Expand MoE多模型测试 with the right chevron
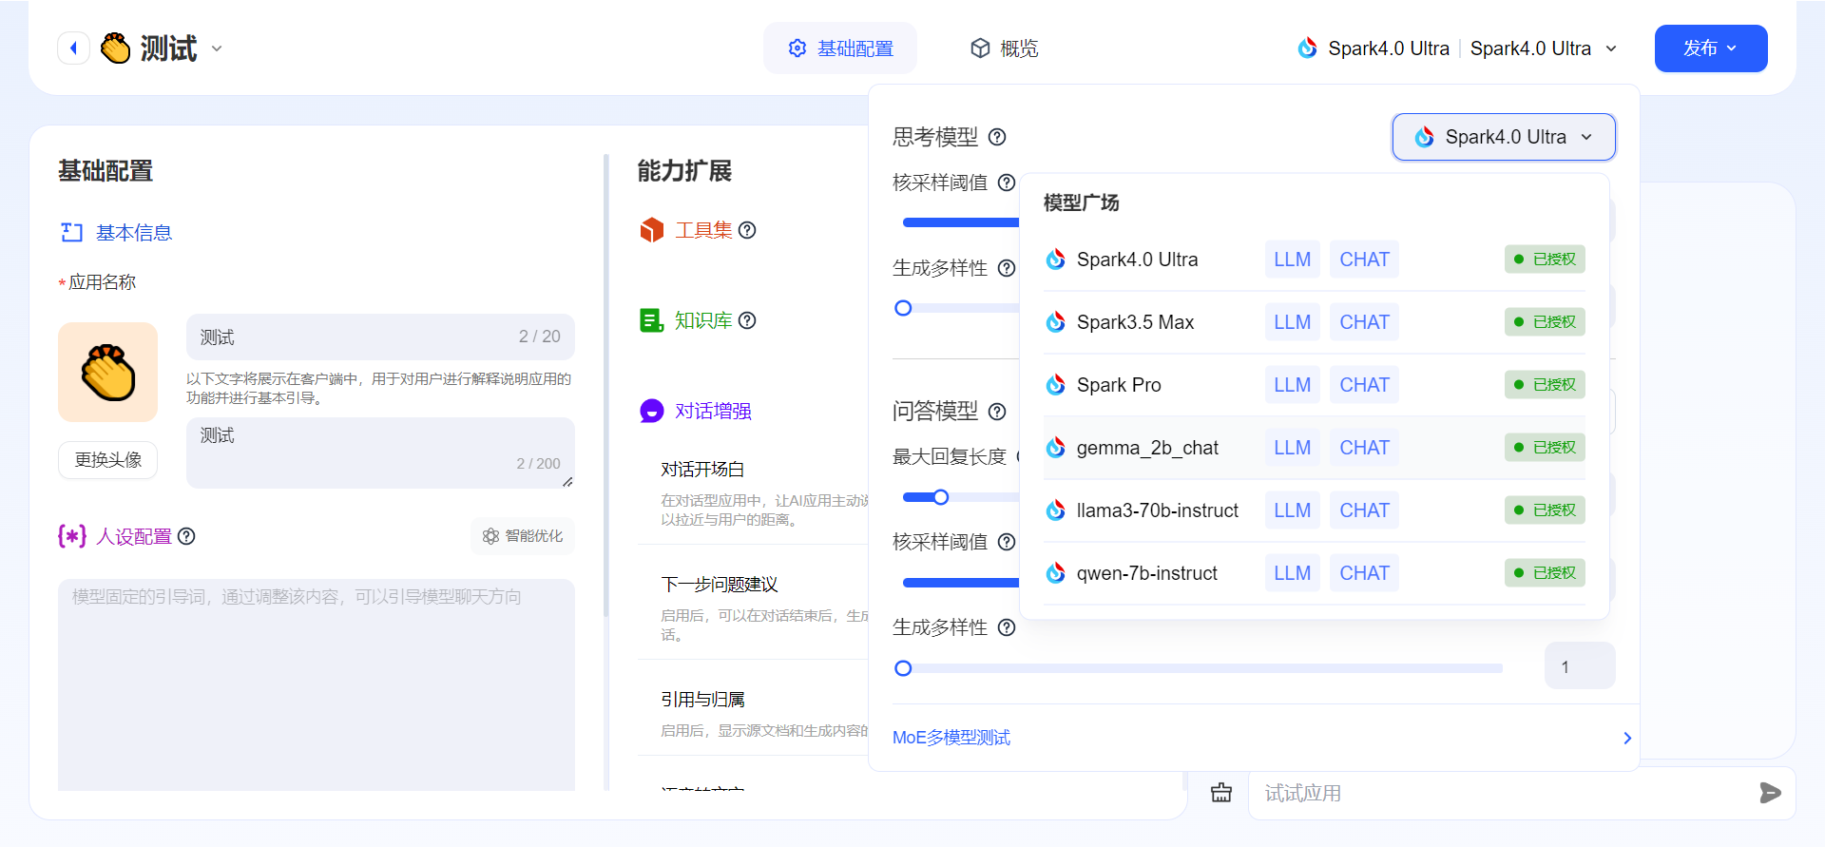 pos(1627,738)
